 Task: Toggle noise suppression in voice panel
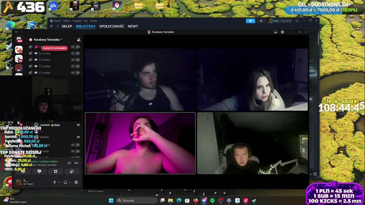click(69, 163)
